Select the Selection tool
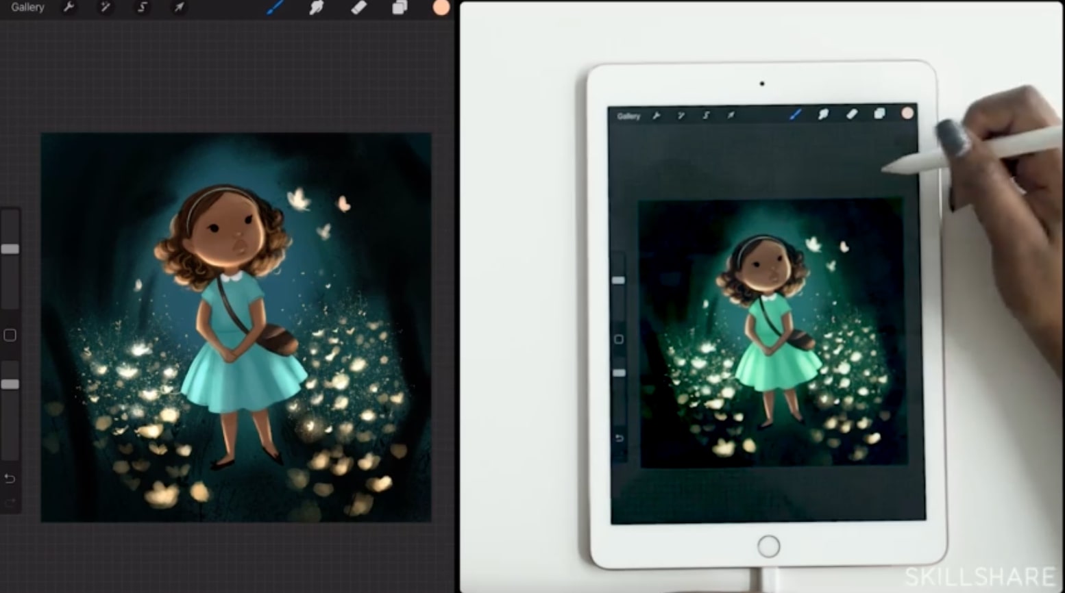Image resolution: width=1065 pixels, height=593 pixels. click(x=142, y=8)
